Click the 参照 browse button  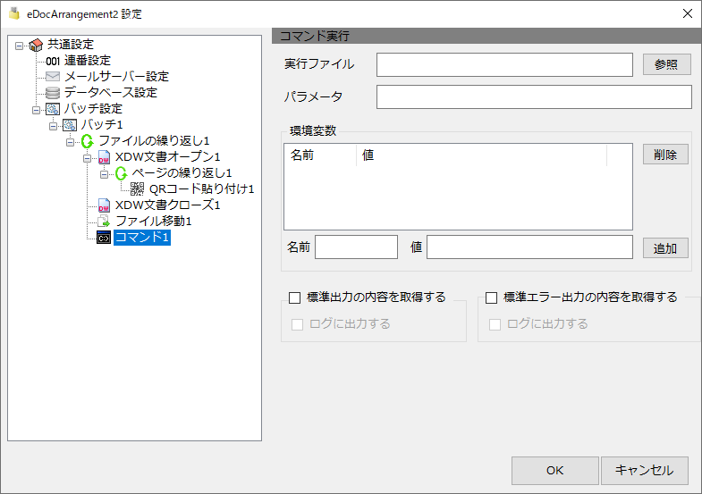pyautogui.click(x=666, y=64)
